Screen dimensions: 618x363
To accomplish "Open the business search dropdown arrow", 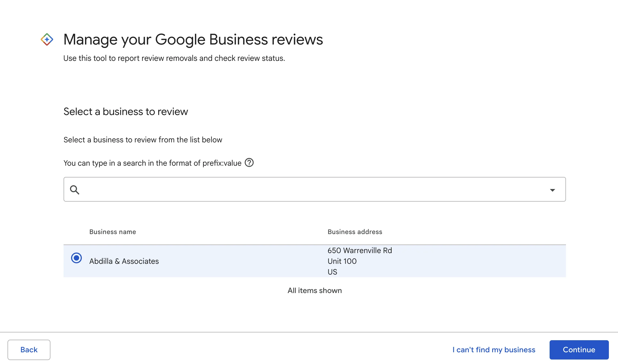I will pos(553,190).
